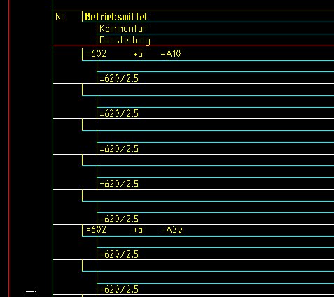Click the empty comment cell beneath the -A10 row
The height and width of the screenshot is (297, 334).
216,67
